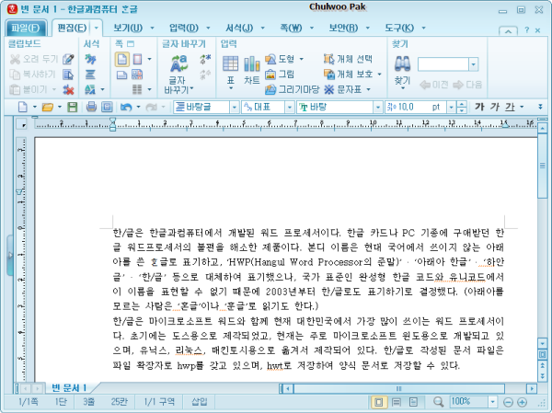The height and width of the screenshot is (413, 552).
Task: Expand the 100% zoom dropdown
Action: tap(492, 401)
